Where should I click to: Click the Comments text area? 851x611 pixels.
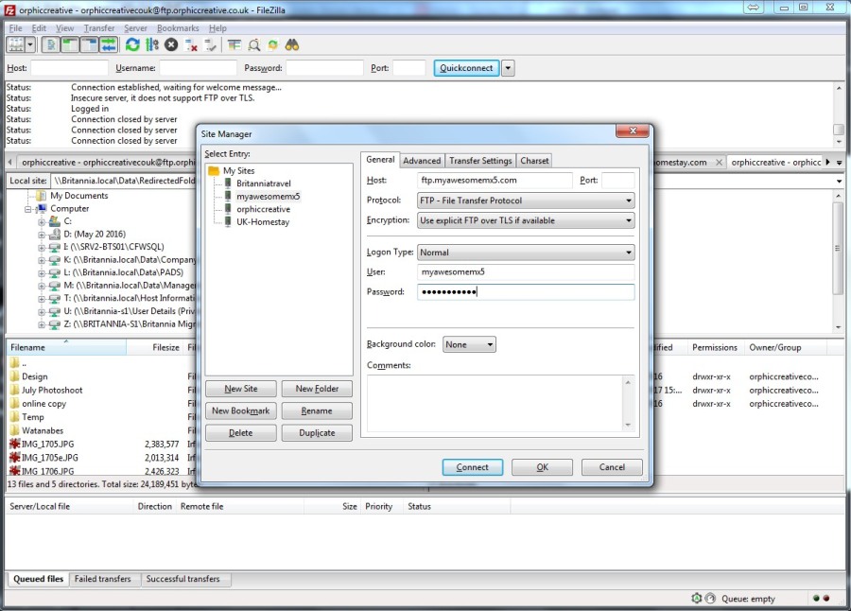point(500,403)
